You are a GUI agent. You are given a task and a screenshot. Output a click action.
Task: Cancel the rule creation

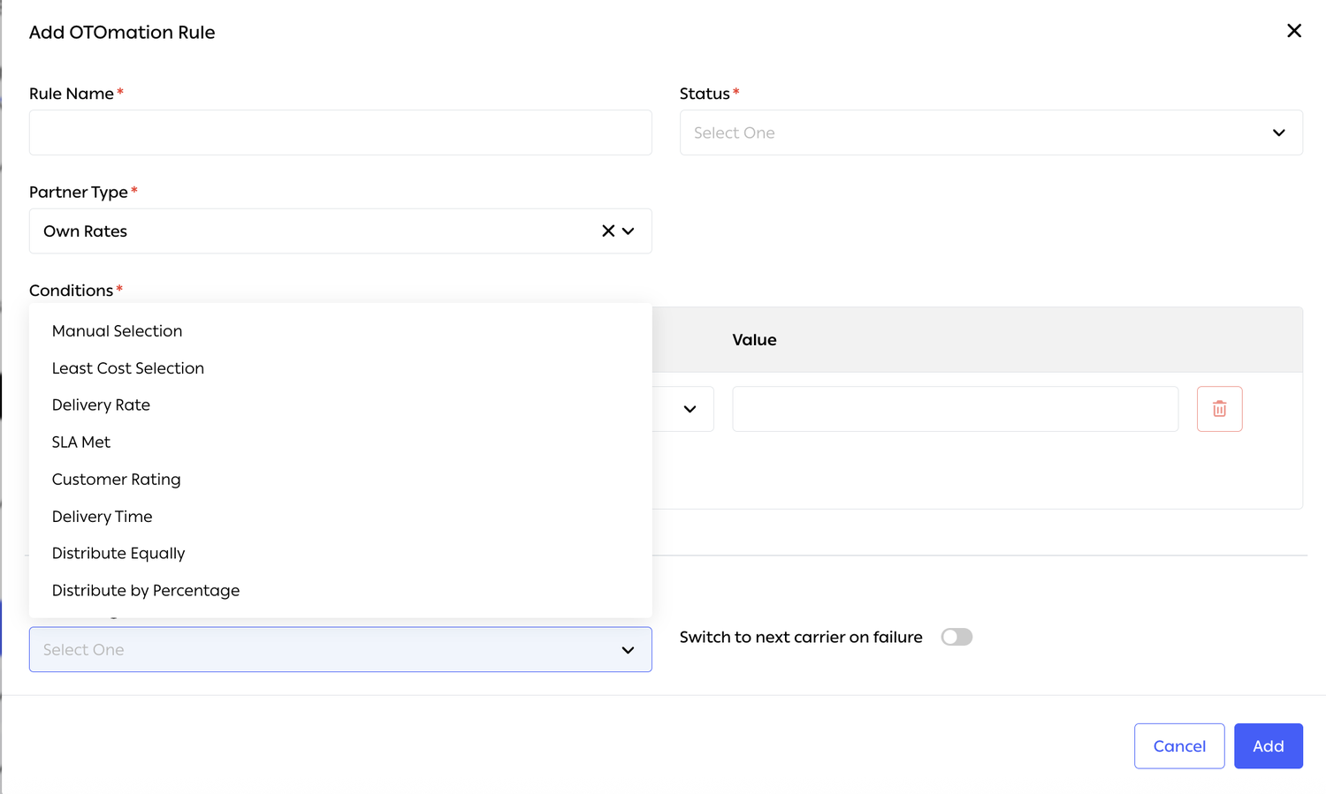(1179, 746)
